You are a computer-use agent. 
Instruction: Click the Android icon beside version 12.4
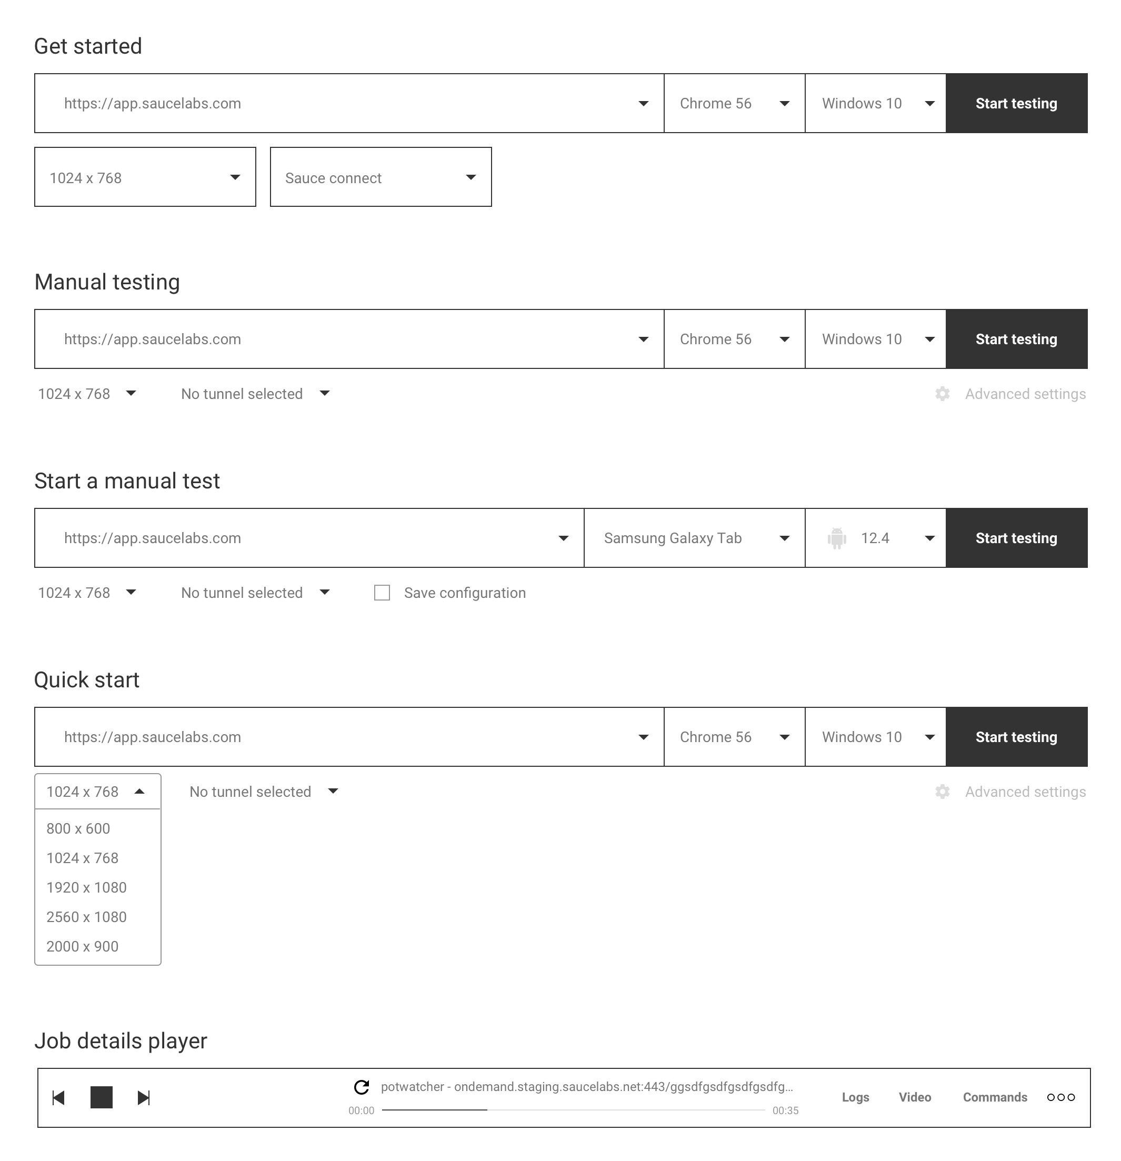click(x=837, y=538)
